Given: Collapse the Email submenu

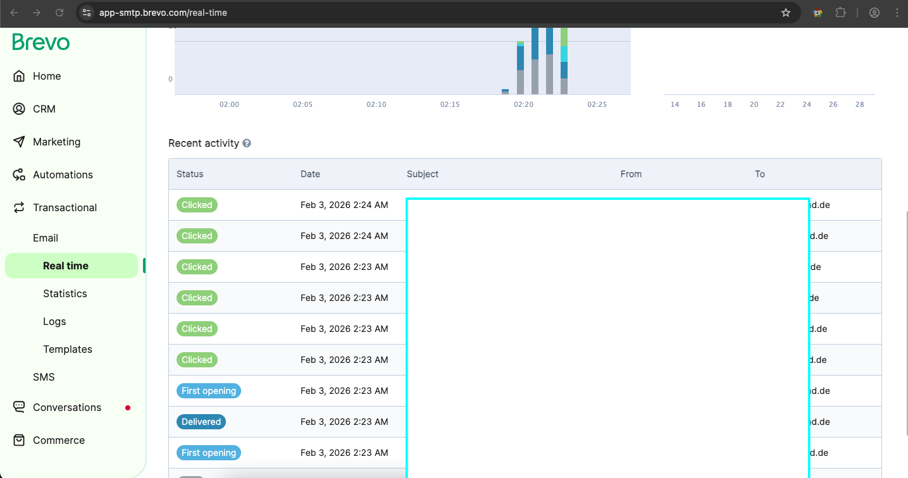Looking at the screenshot, I should tap(46, 238).
